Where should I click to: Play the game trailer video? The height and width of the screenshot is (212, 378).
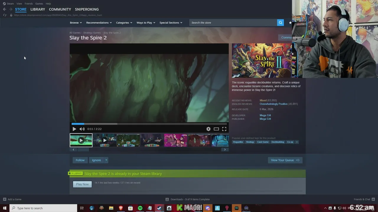pyautogui.click(x=74, y=129)
